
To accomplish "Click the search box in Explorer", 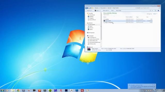I will coord(150,8).
